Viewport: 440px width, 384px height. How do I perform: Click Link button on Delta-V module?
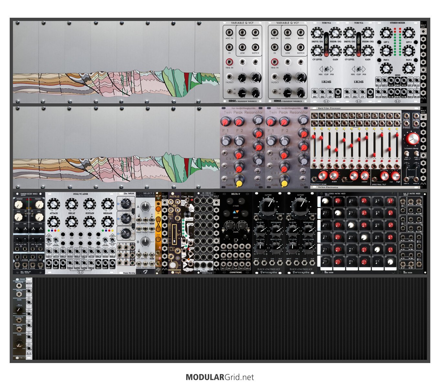(x=236, y=240)
